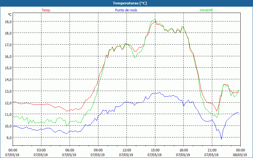Click the 12:00 time axis label
Image resolution: width=253 pixels, height=158 pixels.
pyautogui.click(x=127, y=150)
